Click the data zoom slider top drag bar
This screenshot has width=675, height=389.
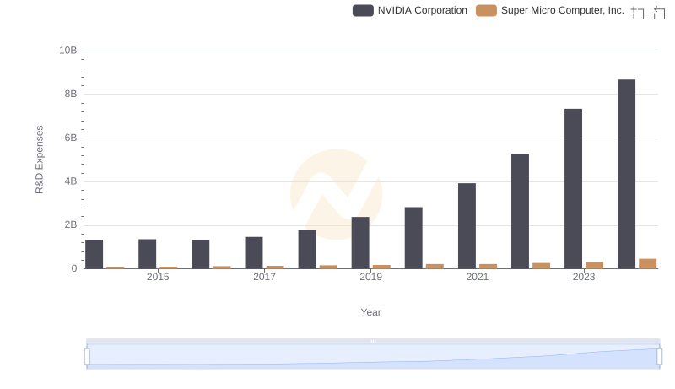point(373,341)
